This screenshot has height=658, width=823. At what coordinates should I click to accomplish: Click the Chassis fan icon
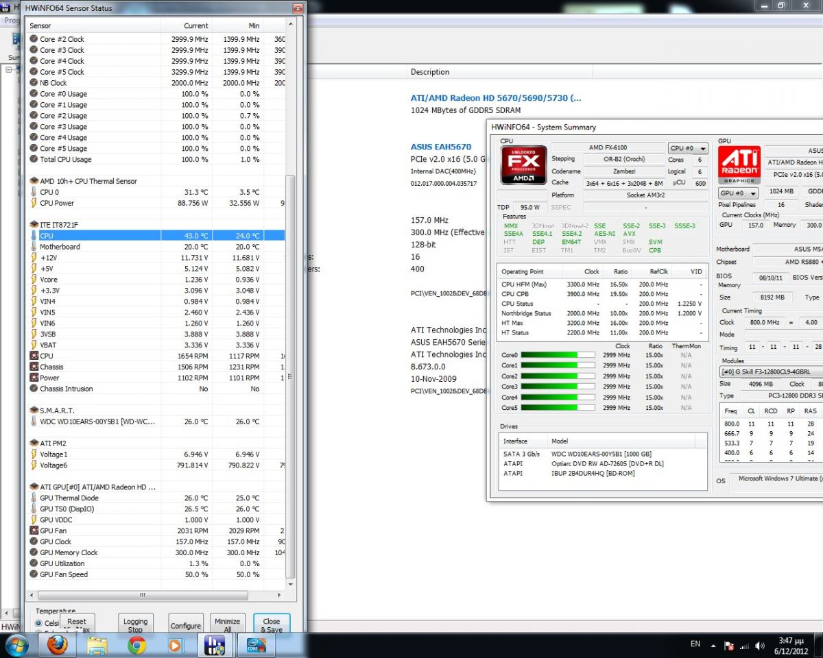point(34,367)
